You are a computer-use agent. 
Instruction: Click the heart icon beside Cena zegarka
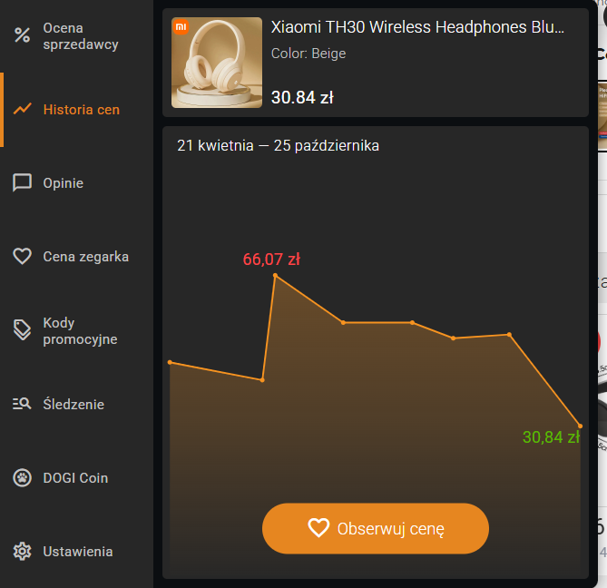pos(22,256)
